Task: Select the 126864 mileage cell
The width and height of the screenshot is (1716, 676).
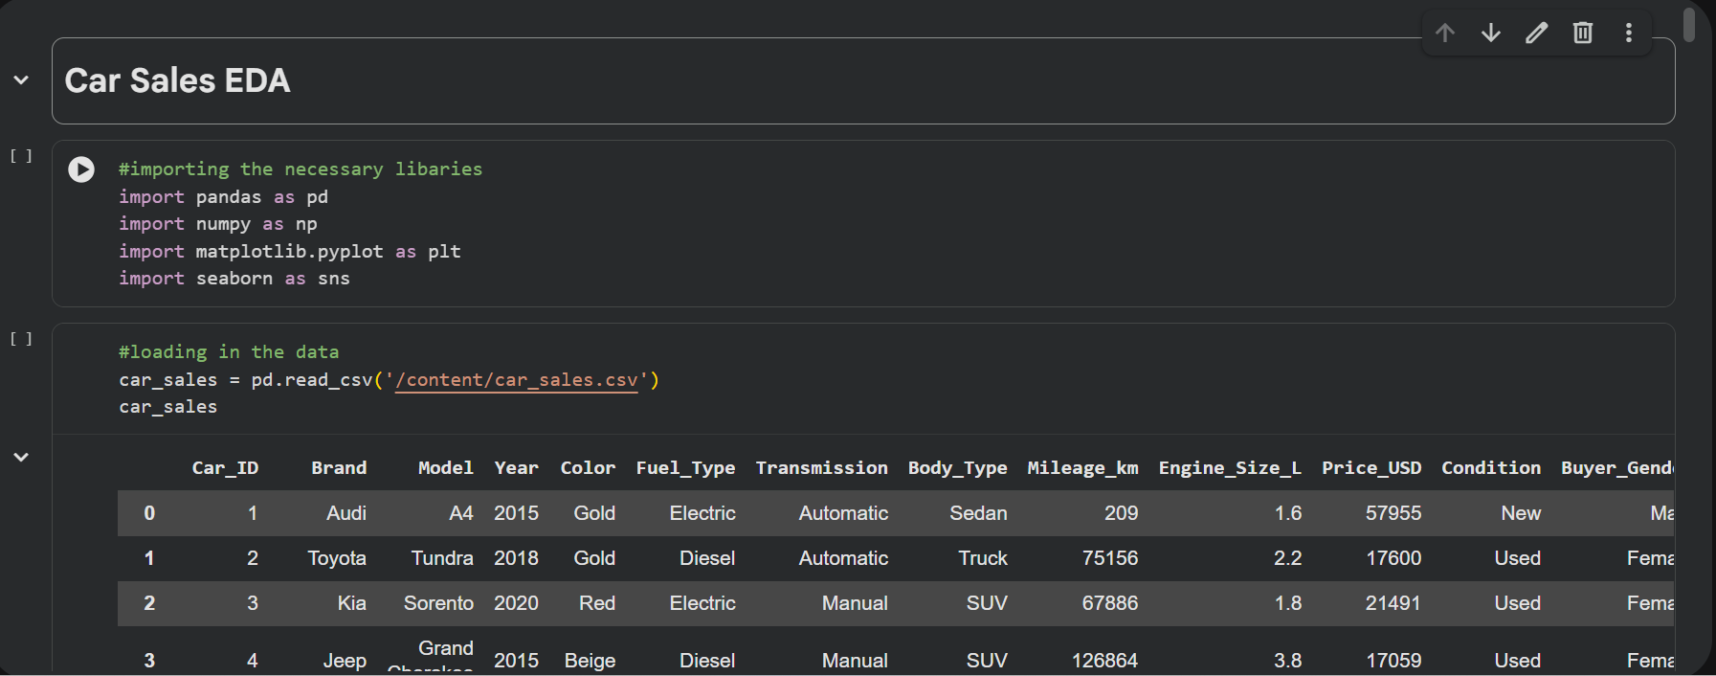Action: pos(1105,661)
